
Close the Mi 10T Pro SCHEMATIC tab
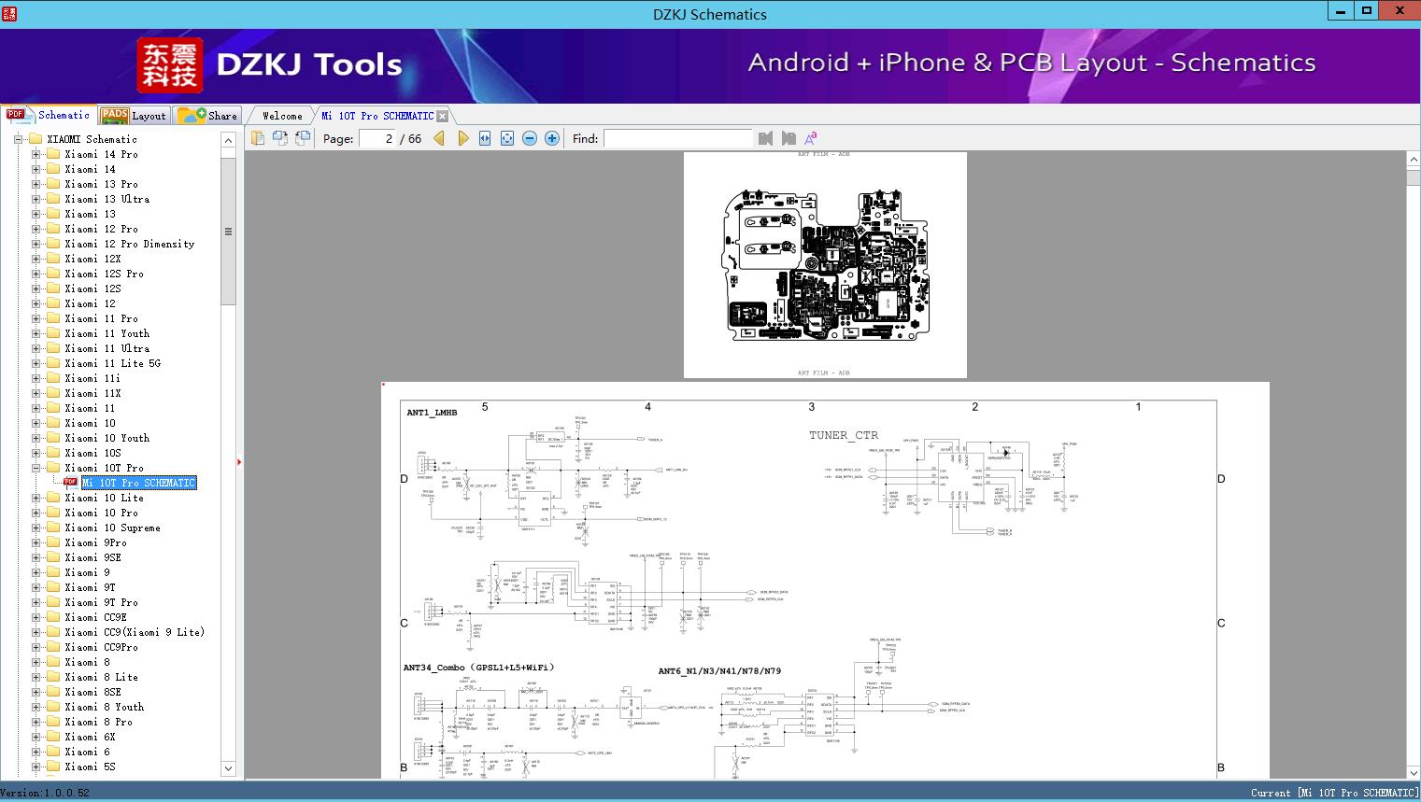pyautogui.click(x=443, y=116)
